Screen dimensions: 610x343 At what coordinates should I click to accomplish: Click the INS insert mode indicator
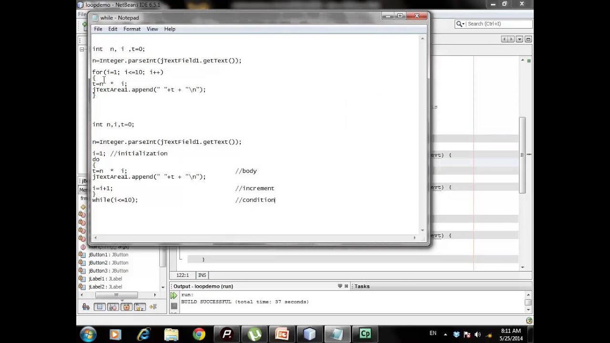tap(202, 275)
